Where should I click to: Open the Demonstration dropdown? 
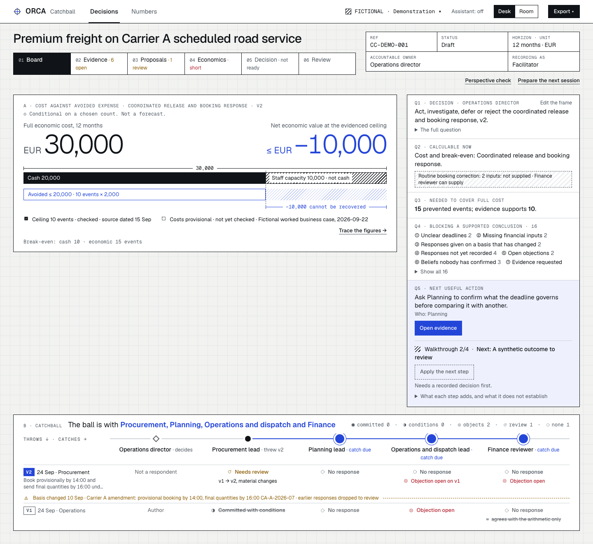click(417, 12)
